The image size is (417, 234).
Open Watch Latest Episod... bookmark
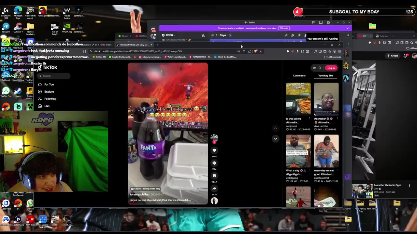176,57
